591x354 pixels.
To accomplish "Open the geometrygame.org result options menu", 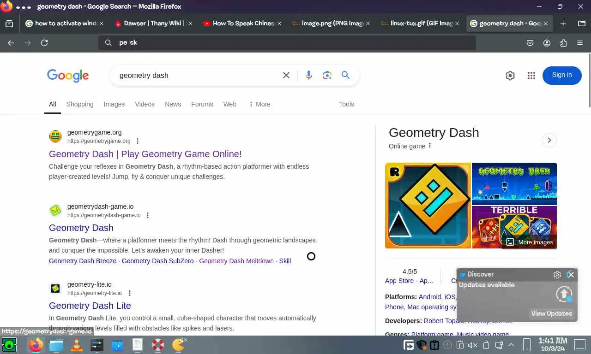I will click(137, 141).
